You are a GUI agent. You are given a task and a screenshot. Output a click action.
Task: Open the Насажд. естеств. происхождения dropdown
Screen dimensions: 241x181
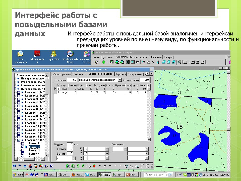point(120,80)
